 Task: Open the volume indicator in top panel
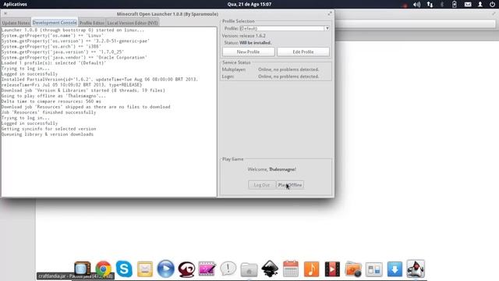click(x=416, y=5)
